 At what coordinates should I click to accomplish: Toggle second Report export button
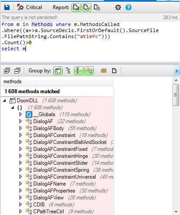[87, 7]
